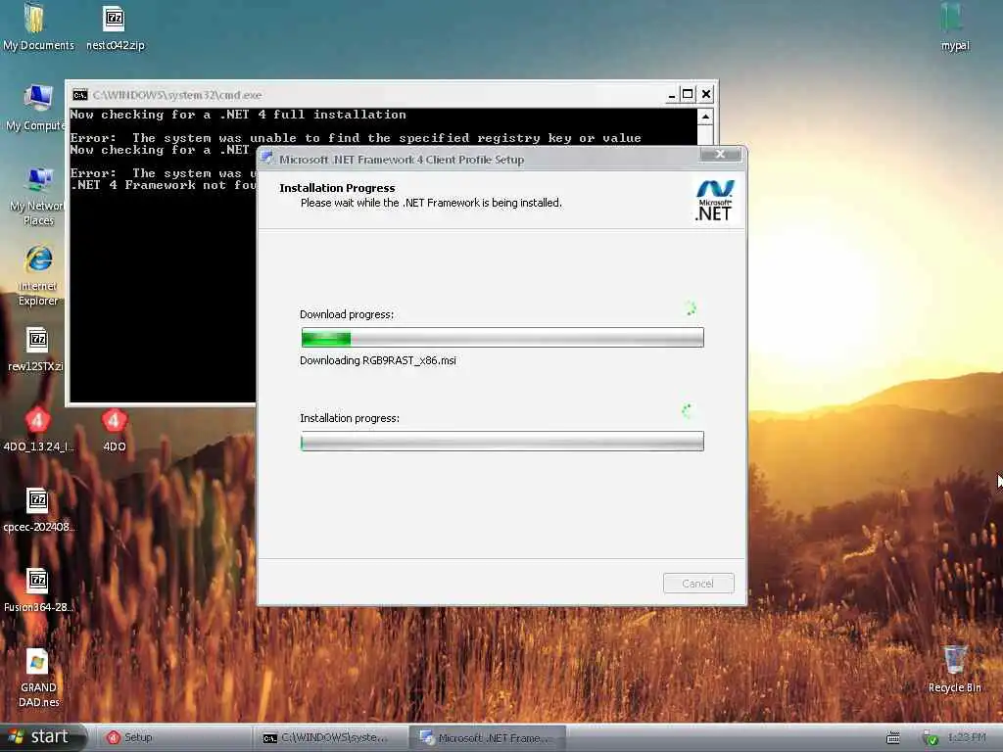Screen dimensions: 1003x752
Task: Click the green shield tray icon
Action: click(931, 738)
